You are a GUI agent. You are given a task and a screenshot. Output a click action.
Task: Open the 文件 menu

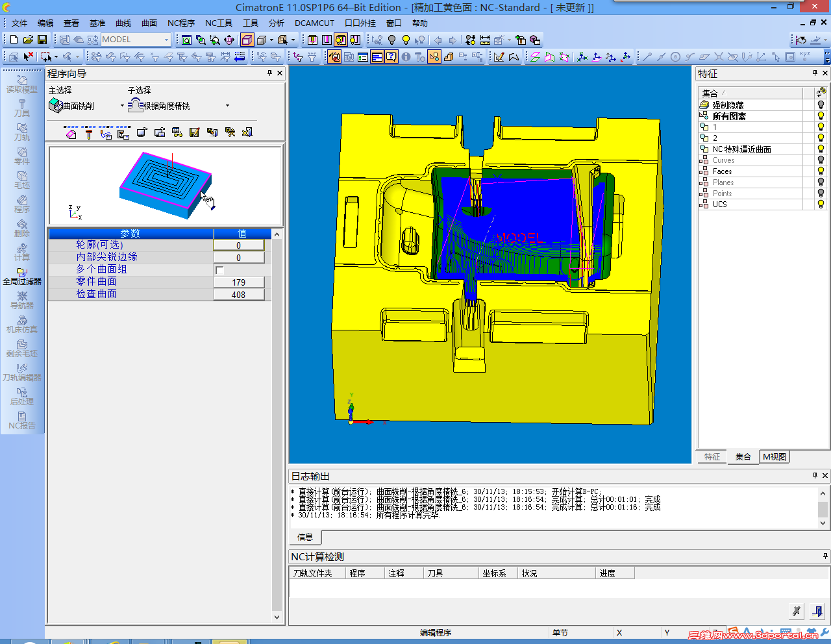pos(19,23)
